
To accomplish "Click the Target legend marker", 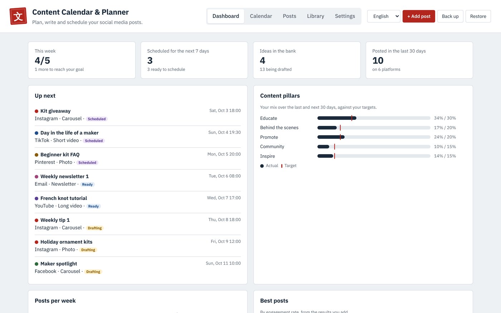I will [x=282, y=166].
